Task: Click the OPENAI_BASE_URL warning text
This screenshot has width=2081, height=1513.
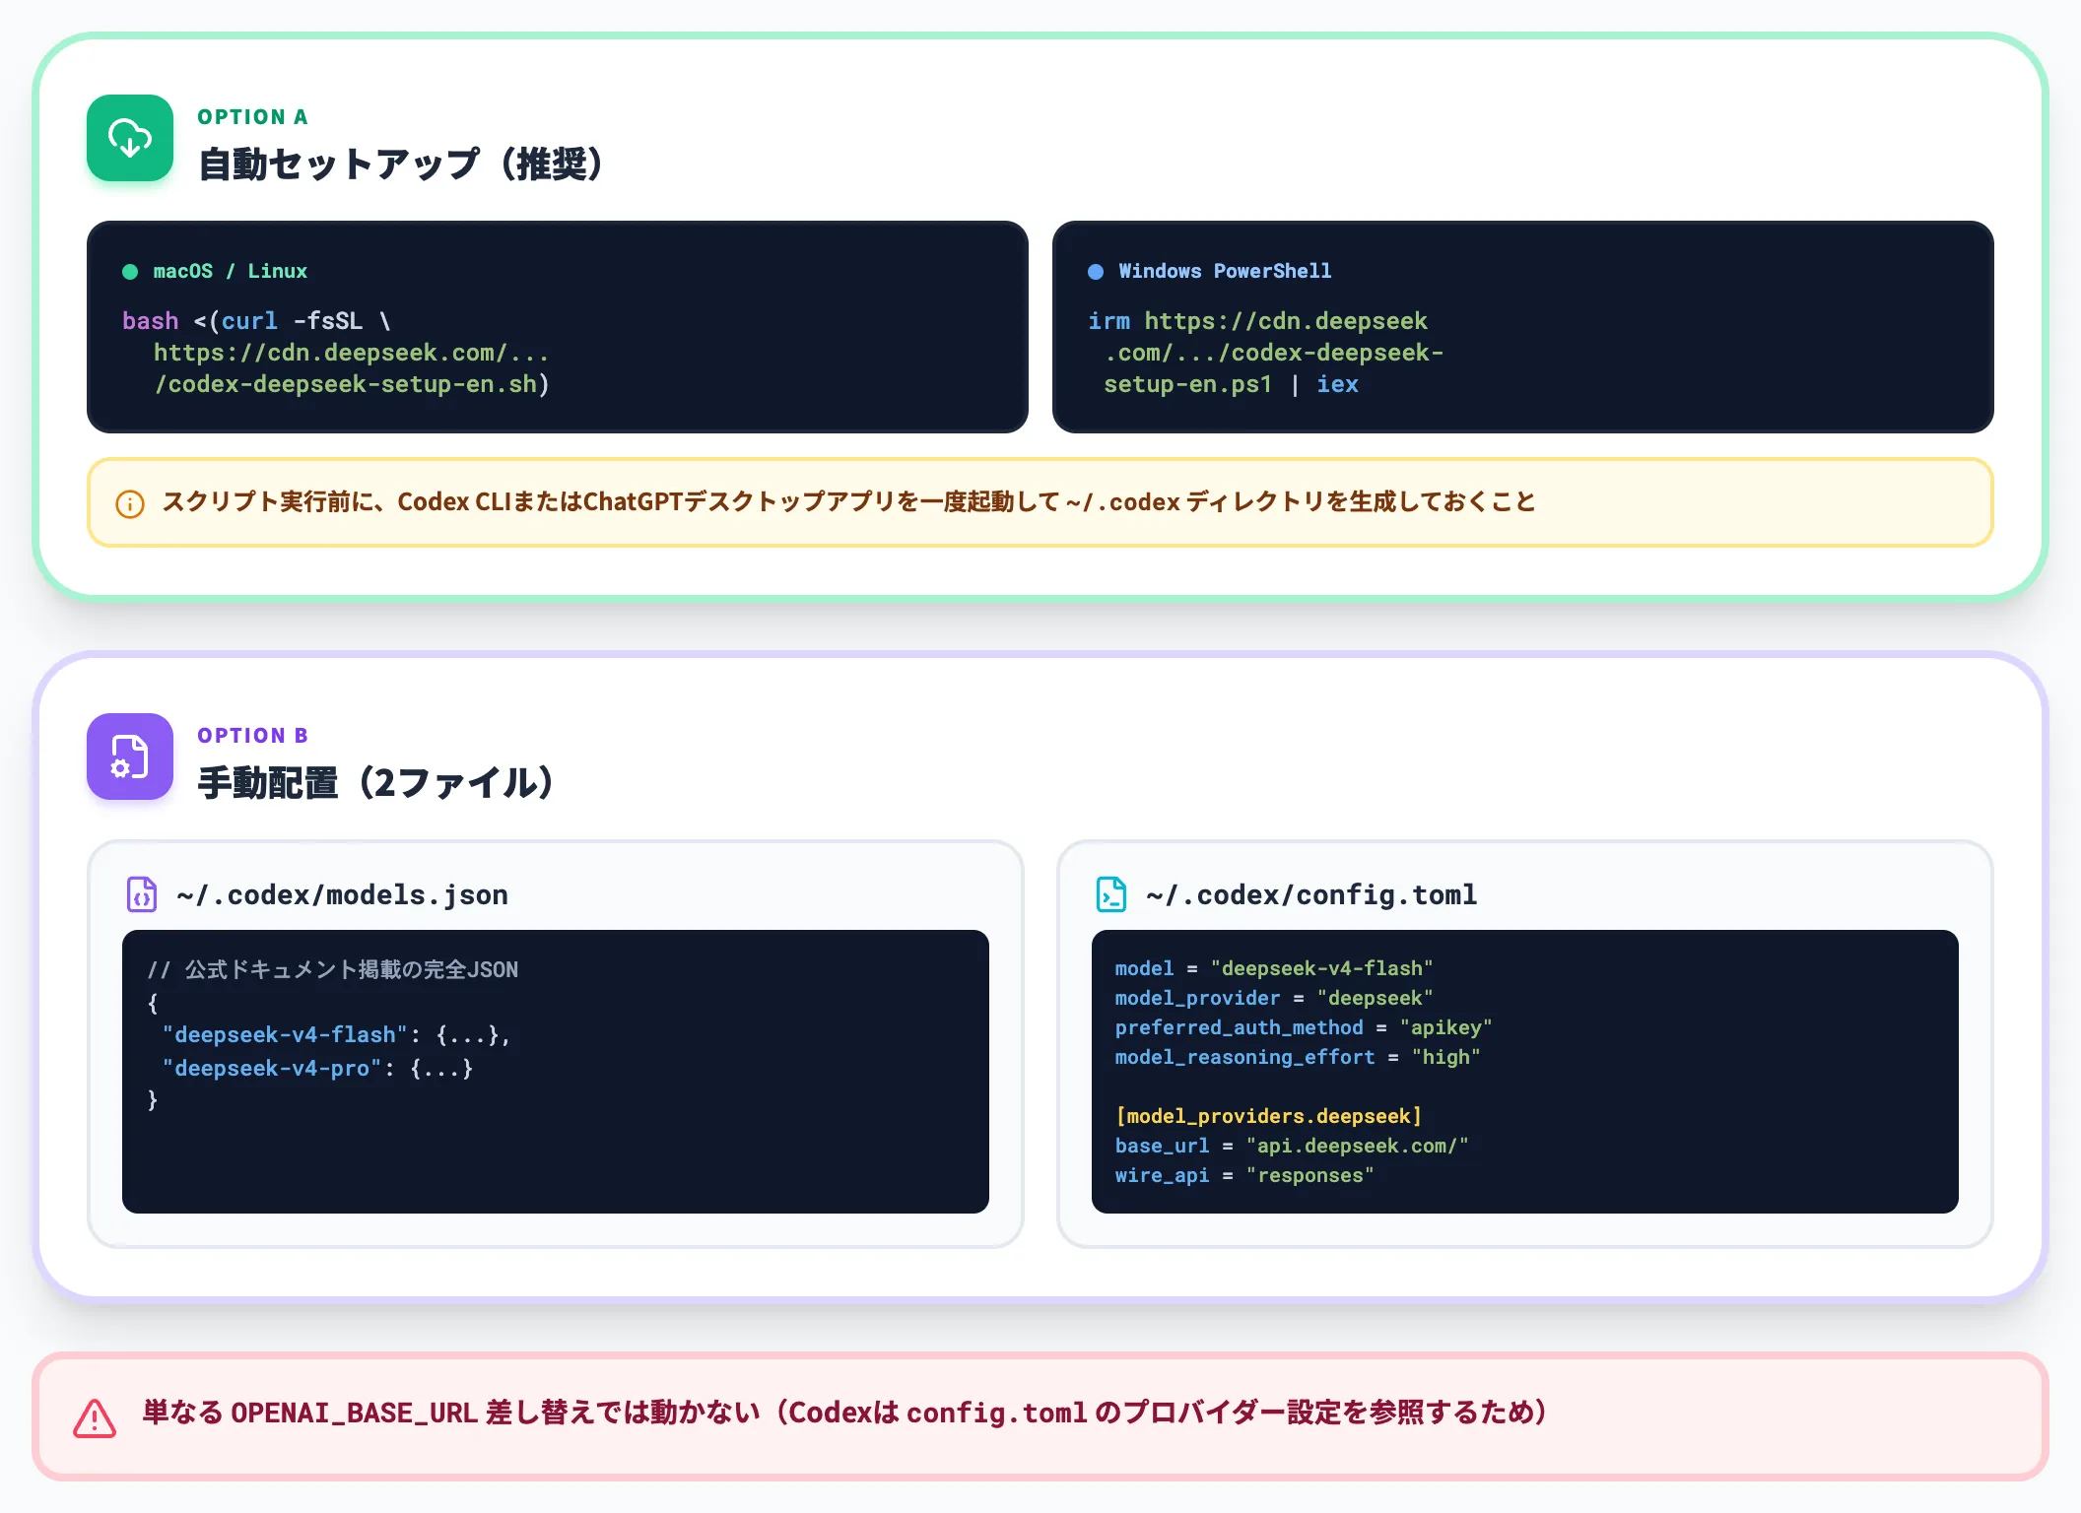Action: pos(844,1413)
